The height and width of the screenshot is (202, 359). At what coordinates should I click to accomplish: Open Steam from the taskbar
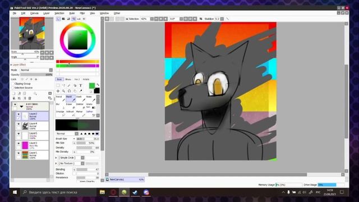135,192
